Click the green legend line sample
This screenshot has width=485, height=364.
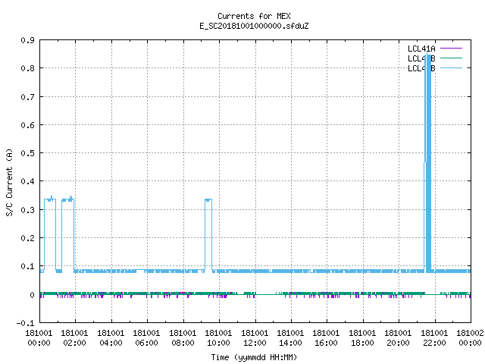(x=451, y=58)
